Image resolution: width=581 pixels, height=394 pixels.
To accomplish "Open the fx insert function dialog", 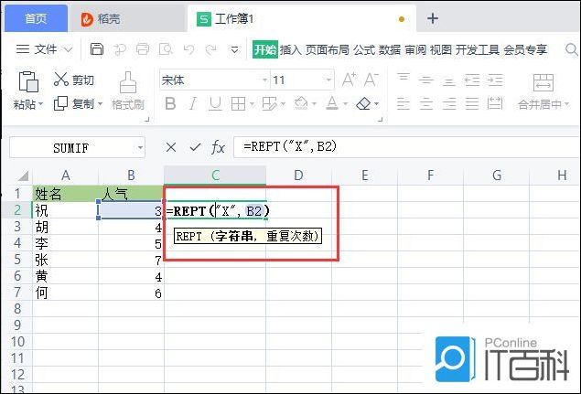I will (x=218, y=147).
